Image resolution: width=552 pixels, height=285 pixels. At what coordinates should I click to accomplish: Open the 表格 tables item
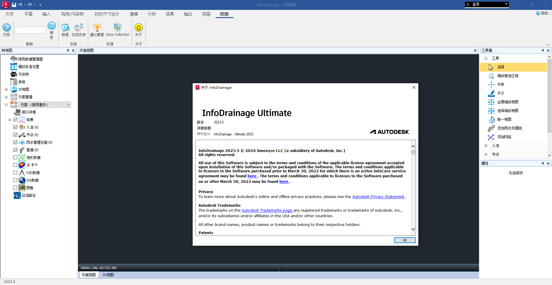tap(18, 82)
